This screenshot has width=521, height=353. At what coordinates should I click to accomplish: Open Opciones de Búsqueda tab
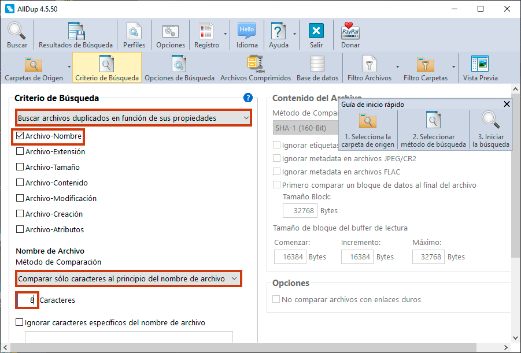click(x=179, y=68)
